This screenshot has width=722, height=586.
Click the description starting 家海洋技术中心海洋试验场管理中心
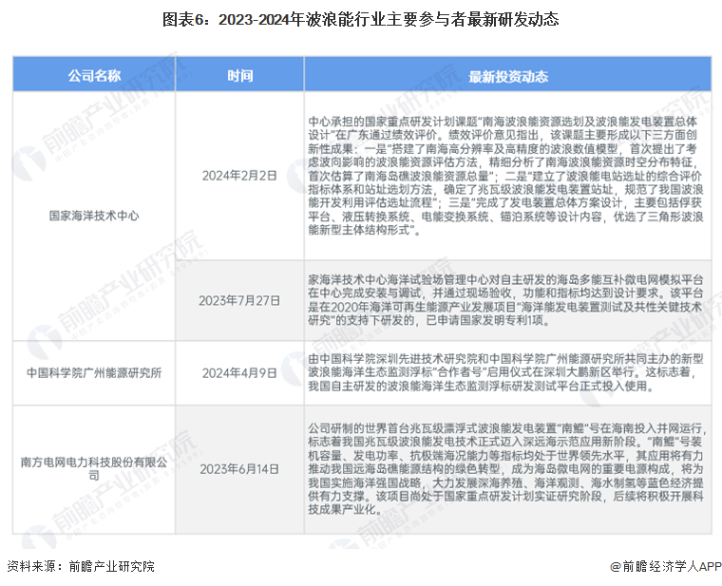point(505,300)
